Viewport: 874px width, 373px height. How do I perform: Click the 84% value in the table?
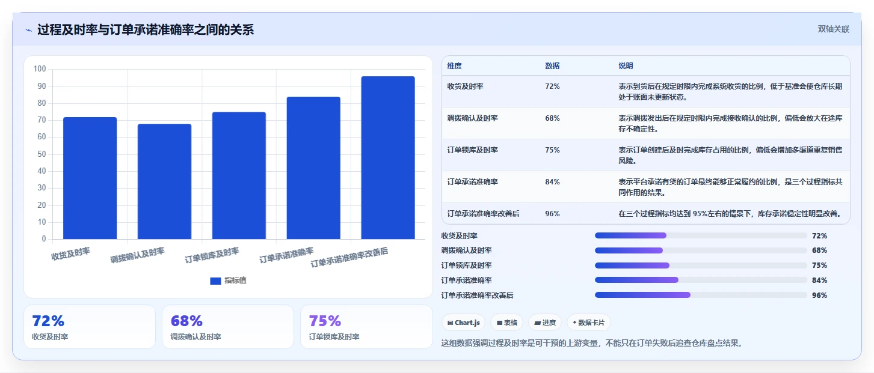tap(552, 182)
